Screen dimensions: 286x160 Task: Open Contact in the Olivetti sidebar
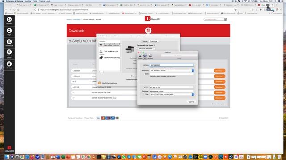[x=9, y=65]
